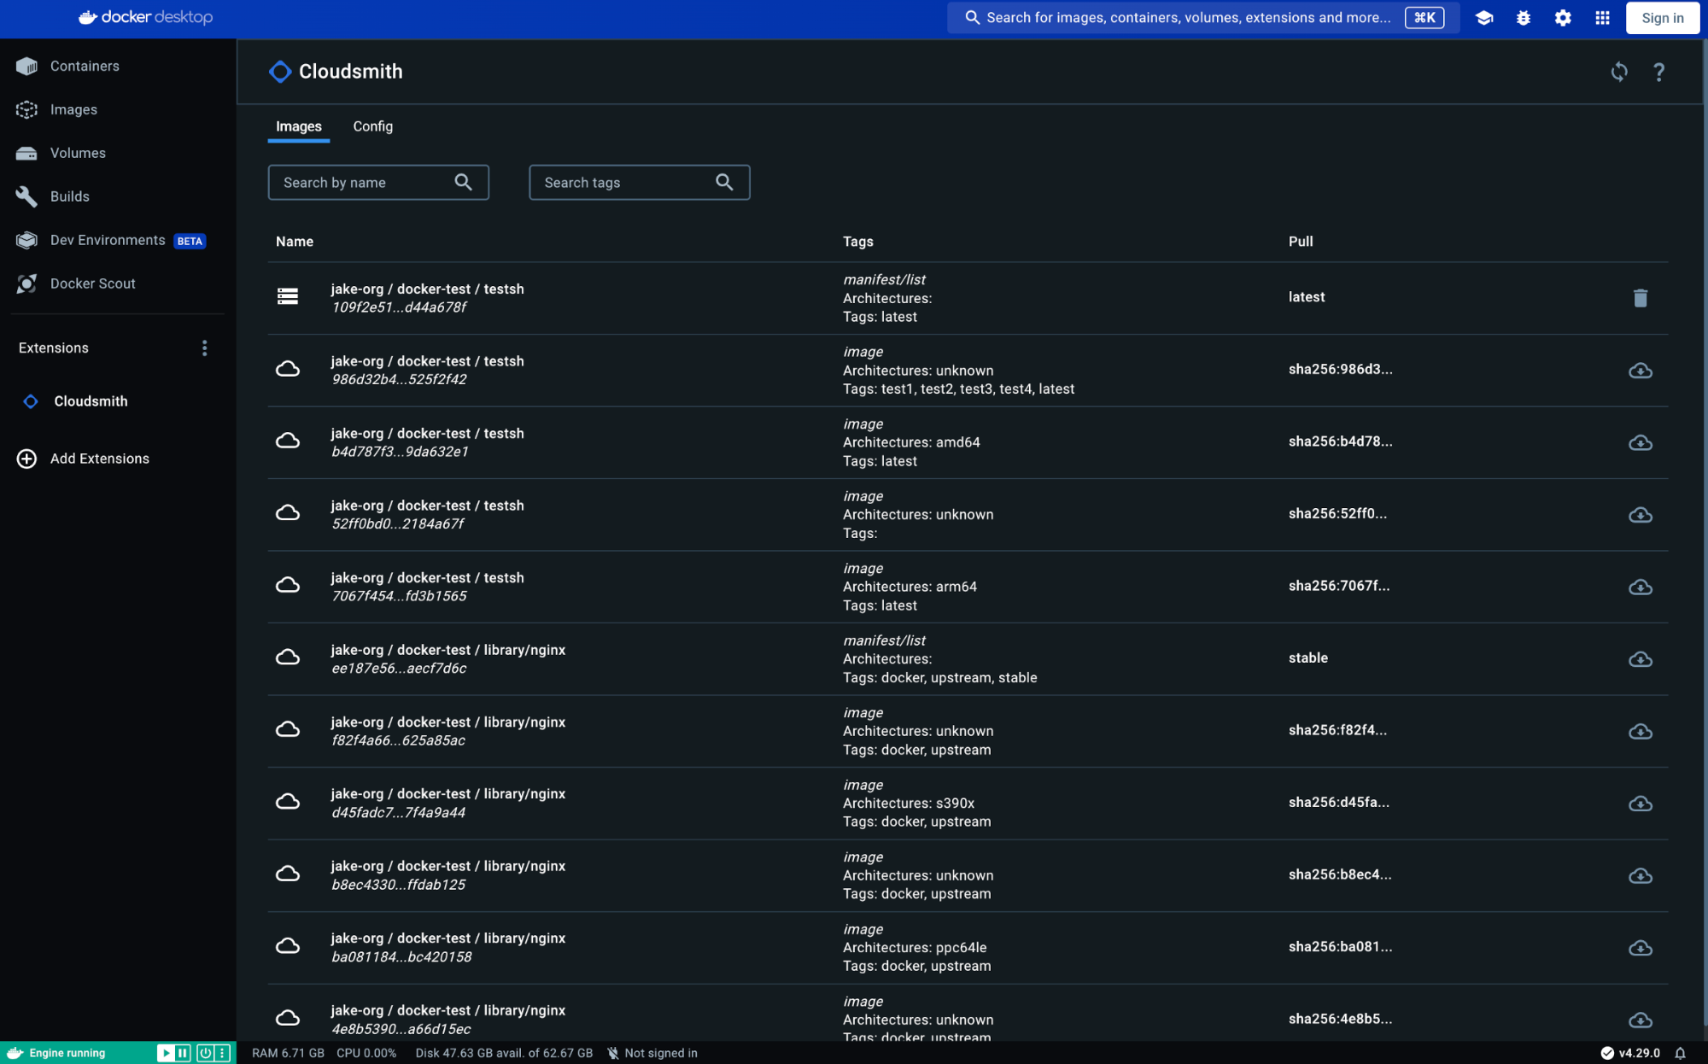Select hash text 7067f454...fd3b1565
The width and height of the screenshot is (1708, 1064).
pos(399,596)
